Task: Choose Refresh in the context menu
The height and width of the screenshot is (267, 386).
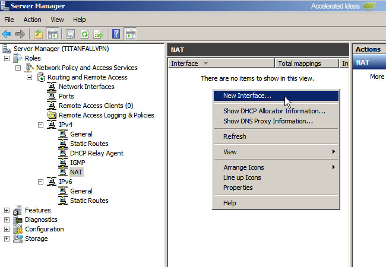Action: (276, 136)
